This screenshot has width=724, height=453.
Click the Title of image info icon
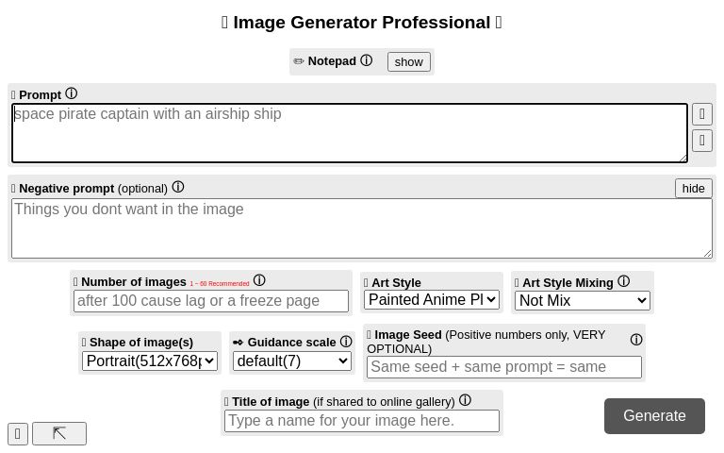click(x=465, y=400)
